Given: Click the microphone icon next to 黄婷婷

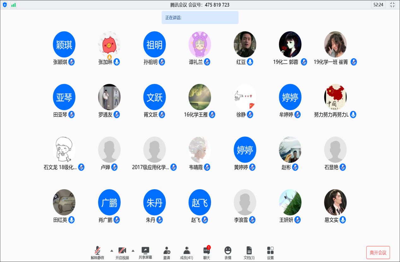Looking at the screenshot, I should [252, 167].
